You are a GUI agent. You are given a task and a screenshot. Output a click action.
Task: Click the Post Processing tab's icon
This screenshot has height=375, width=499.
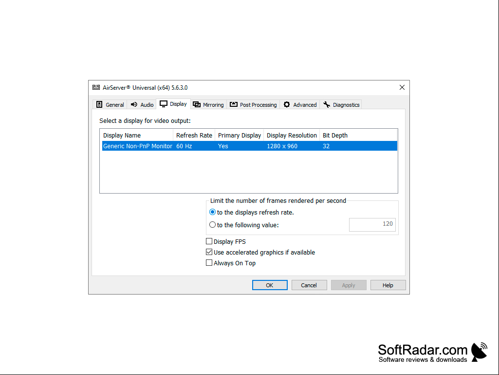point(234,104)
